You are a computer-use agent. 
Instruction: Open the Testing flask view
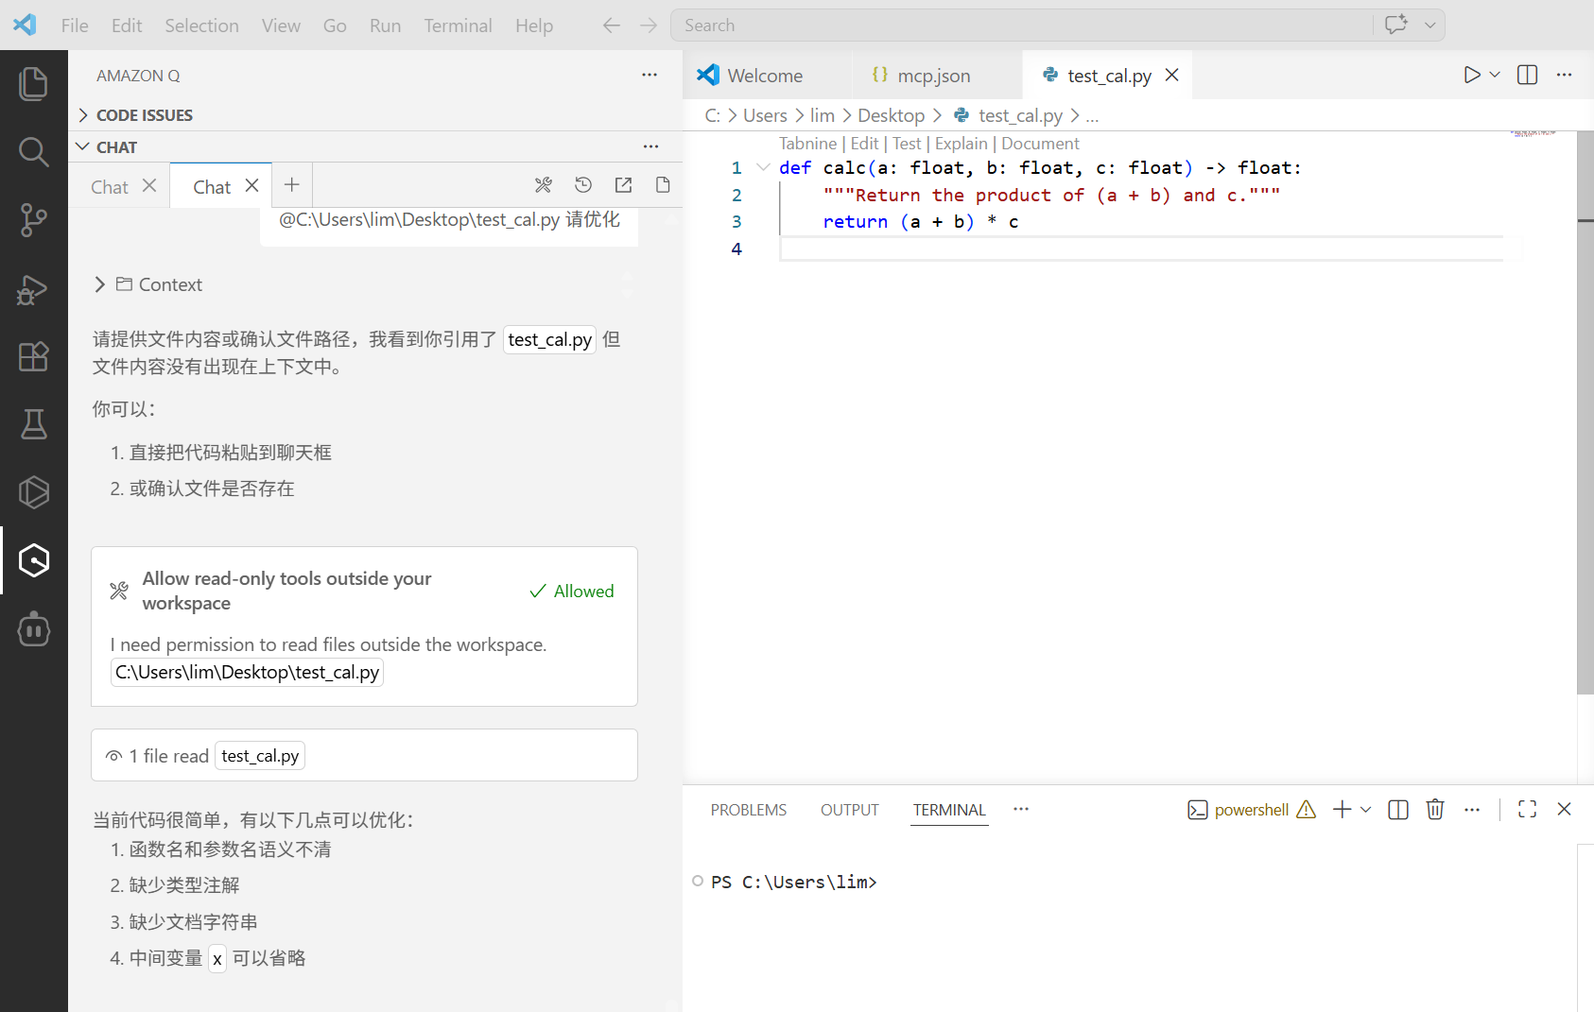coord(34,424)
